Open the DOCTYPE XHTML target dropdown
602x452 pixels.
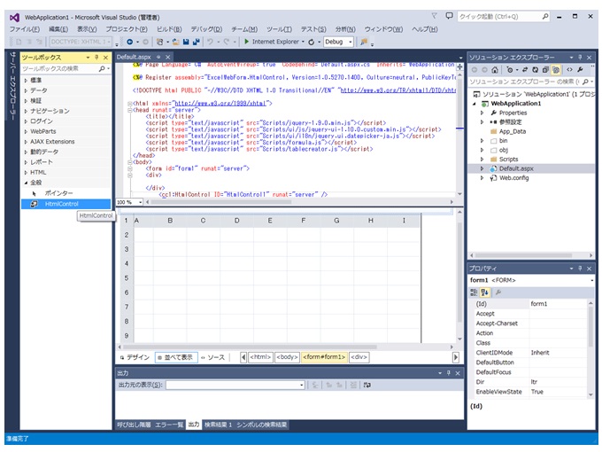[110, 42]
